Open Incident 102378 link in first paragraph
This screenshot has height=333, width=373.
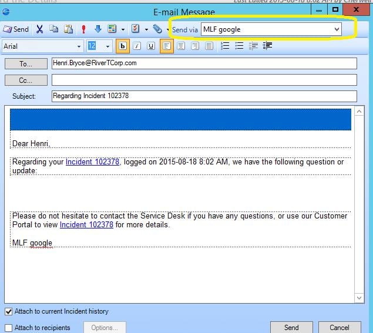click(x=92, y=162)
